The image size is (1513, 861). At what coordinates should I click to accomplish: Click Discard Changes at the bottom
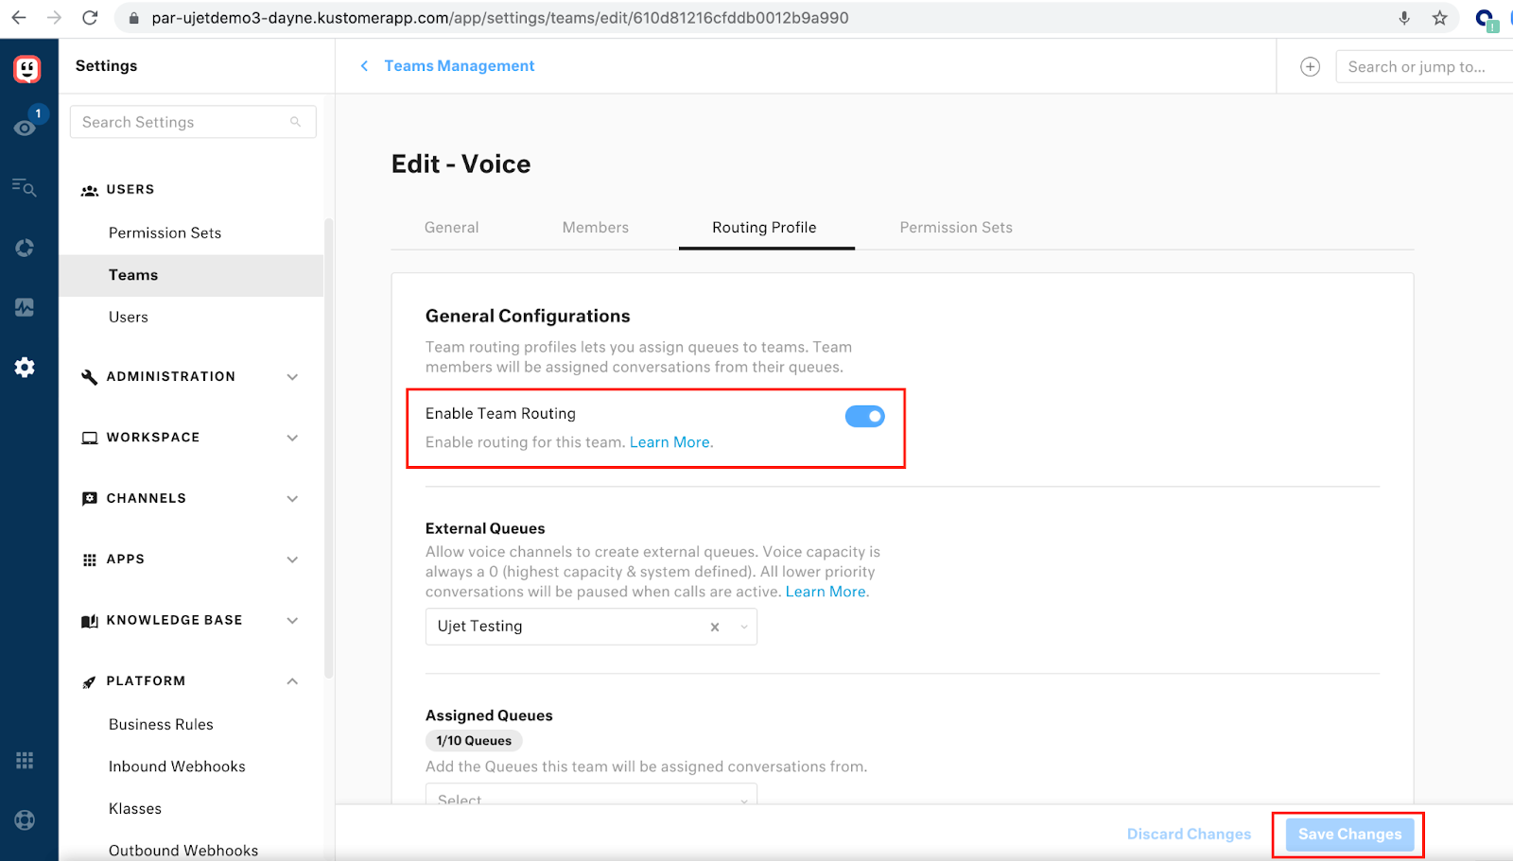tap(1189, 834)
